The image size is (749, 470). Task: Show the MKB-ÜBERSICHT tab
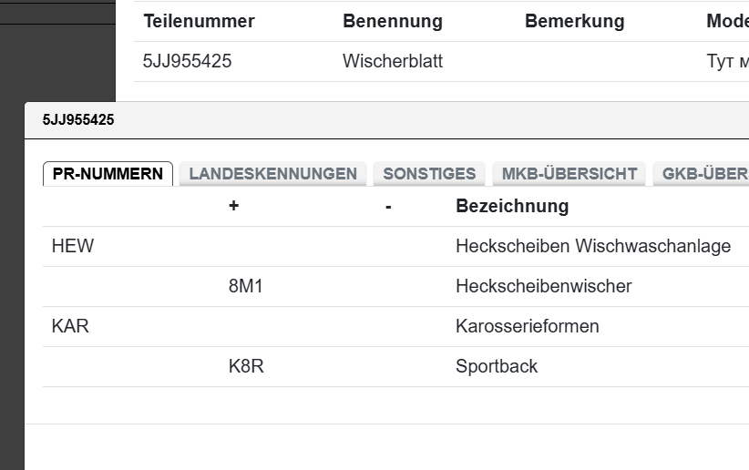[569, 174]
